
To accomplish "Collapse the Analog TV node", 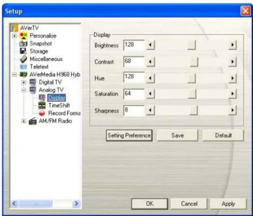I will (x=24, y=90).
